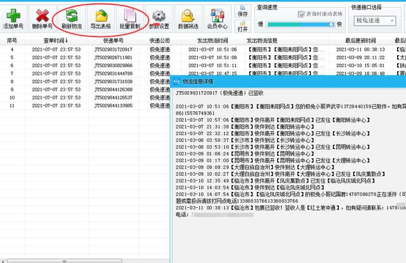Select tracking number JT5029830829866
The height and width of the screenshot is (263, 406).
(114, 65)
